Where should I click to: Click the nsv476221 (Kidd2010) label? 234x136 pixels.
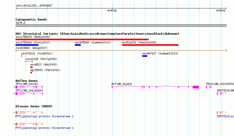coord(37,53)
